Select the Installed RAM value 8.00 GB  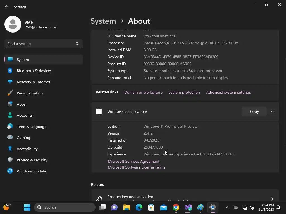(x=150, y=50)
